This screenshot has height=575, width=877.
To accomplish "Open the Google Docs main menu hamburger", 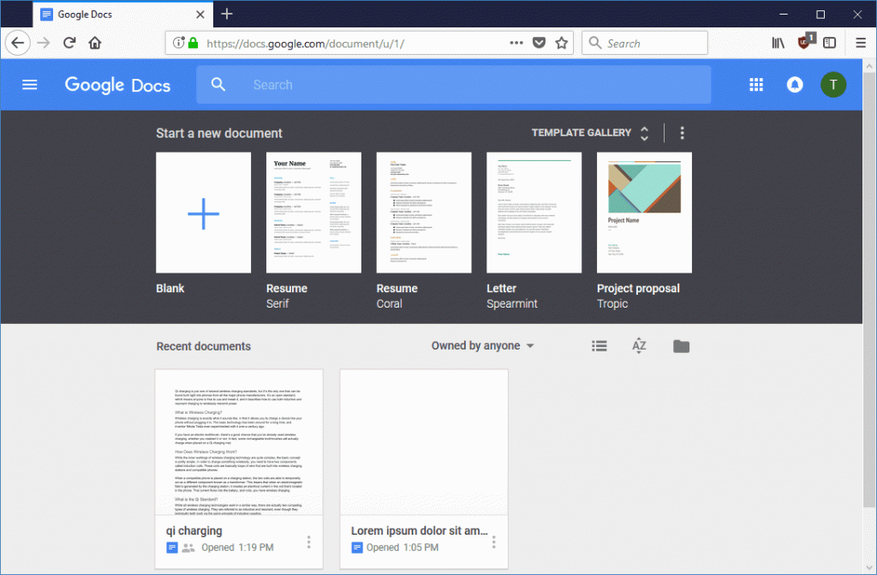I will coord(30,85).
